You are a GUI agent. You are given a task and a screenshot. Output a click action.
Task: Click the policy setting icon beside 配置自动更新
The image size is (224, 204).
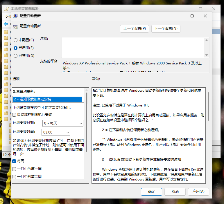coord(15,27)
